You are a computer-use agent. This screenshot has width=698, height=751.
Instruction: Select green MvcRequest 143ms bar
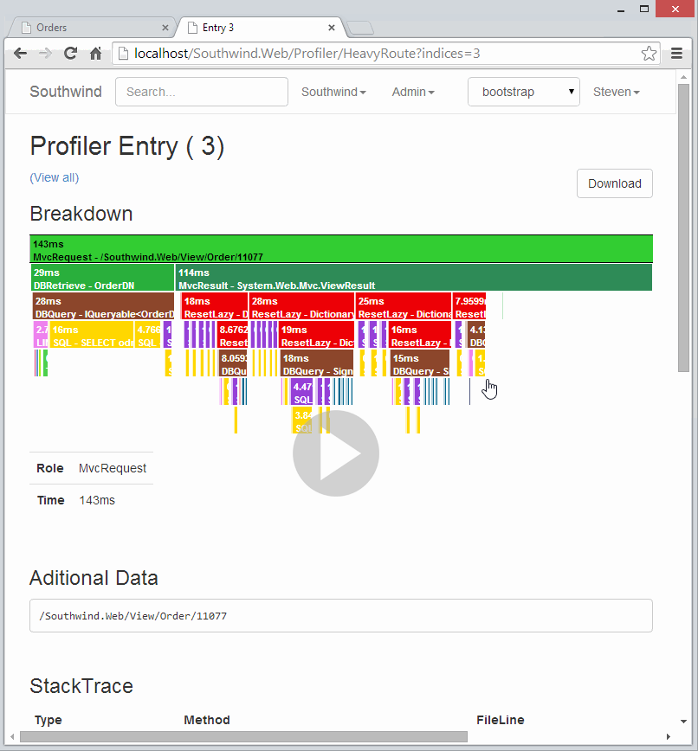[x=340, y=249]
